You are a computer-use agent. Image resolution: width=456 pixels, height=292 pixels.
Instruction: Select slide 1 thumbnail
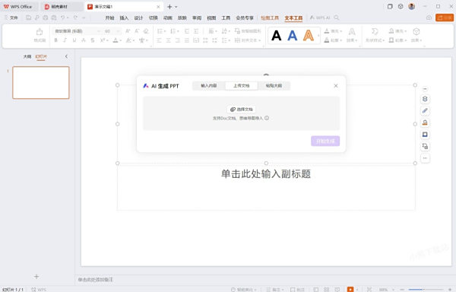41,83
